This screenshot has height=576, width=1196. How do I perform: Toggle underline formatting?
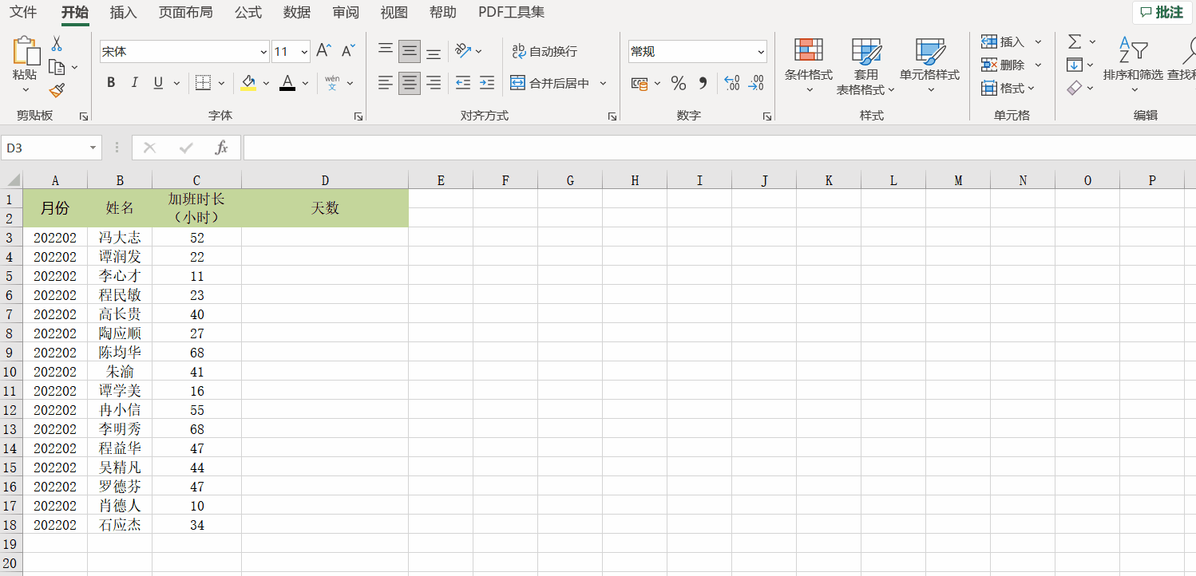pos(157,82)
